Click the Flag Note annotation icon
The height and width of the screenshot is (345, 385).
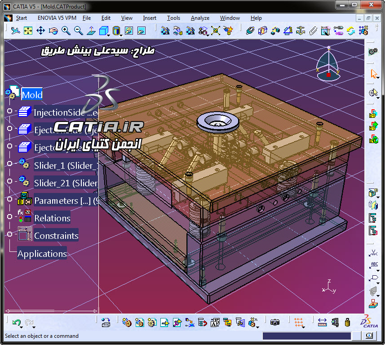[373, 278]
